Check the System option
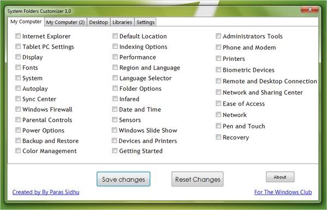This screenshot has width=327, height=210. click(x=18, y=78)
